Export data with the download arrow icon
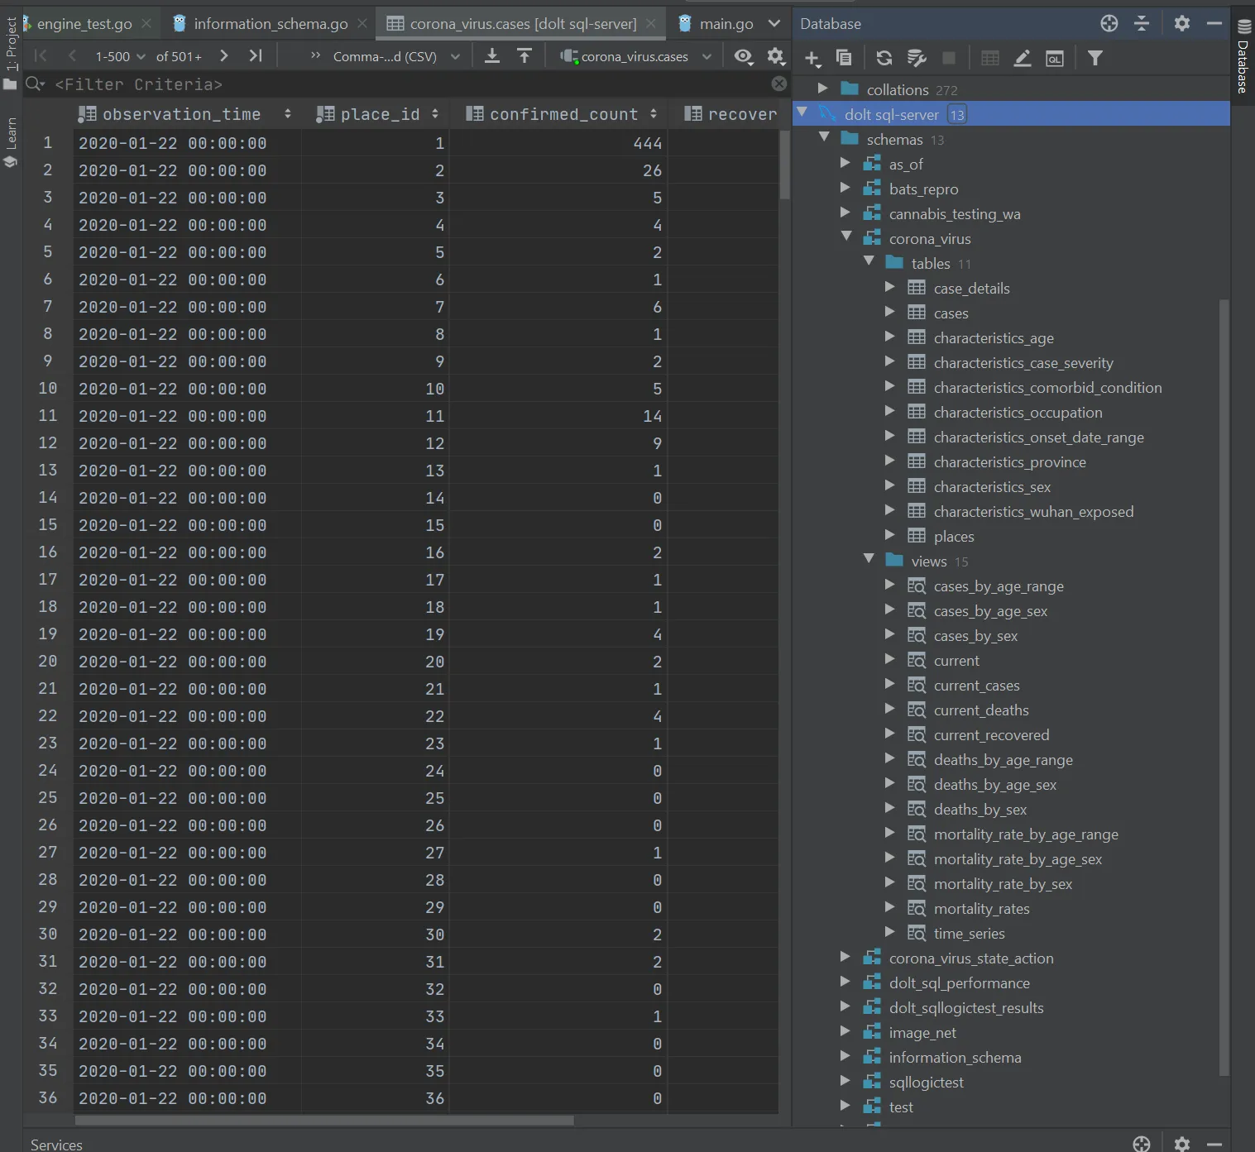The height and width of the screenshot is (1152, 1255). (x=491, y=55)
